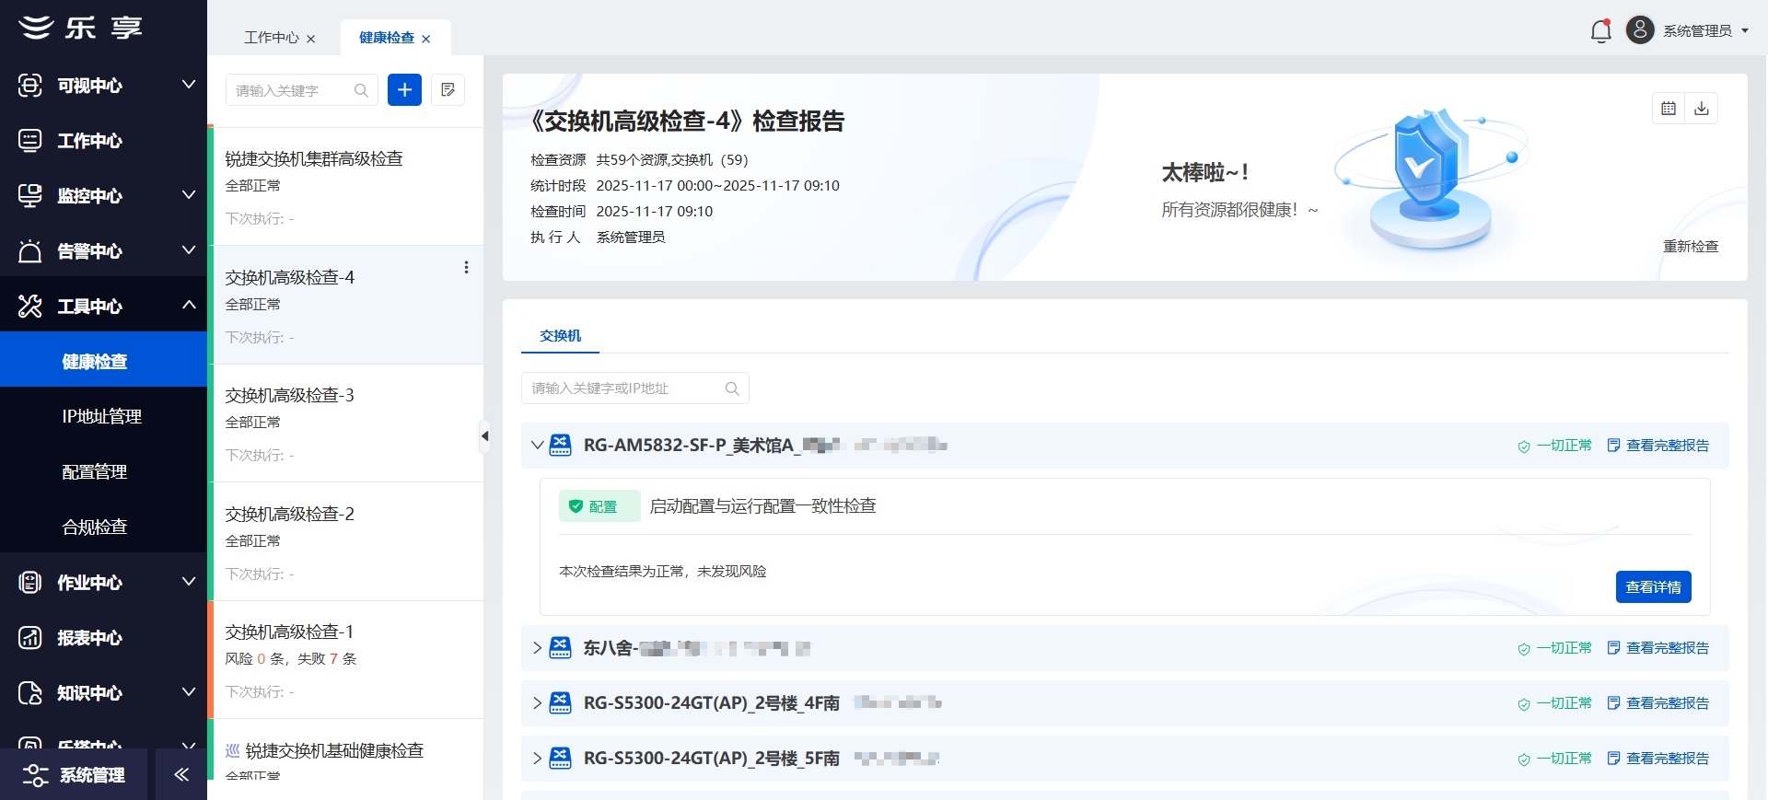Expand the 监控中心 sidebar menu
Screen dimensions: 1768x800
188,195
